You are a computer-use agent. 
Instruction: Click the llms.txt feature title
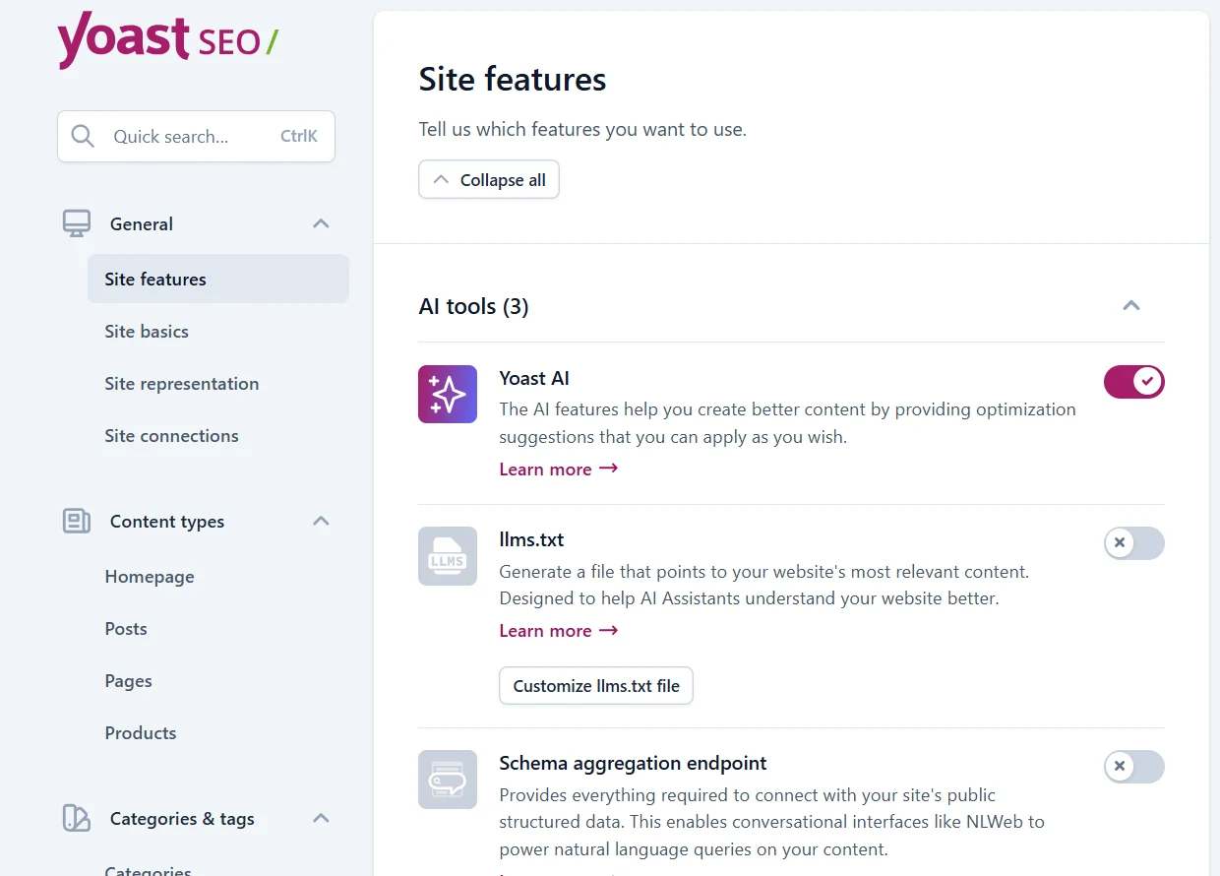pos(531,539)
